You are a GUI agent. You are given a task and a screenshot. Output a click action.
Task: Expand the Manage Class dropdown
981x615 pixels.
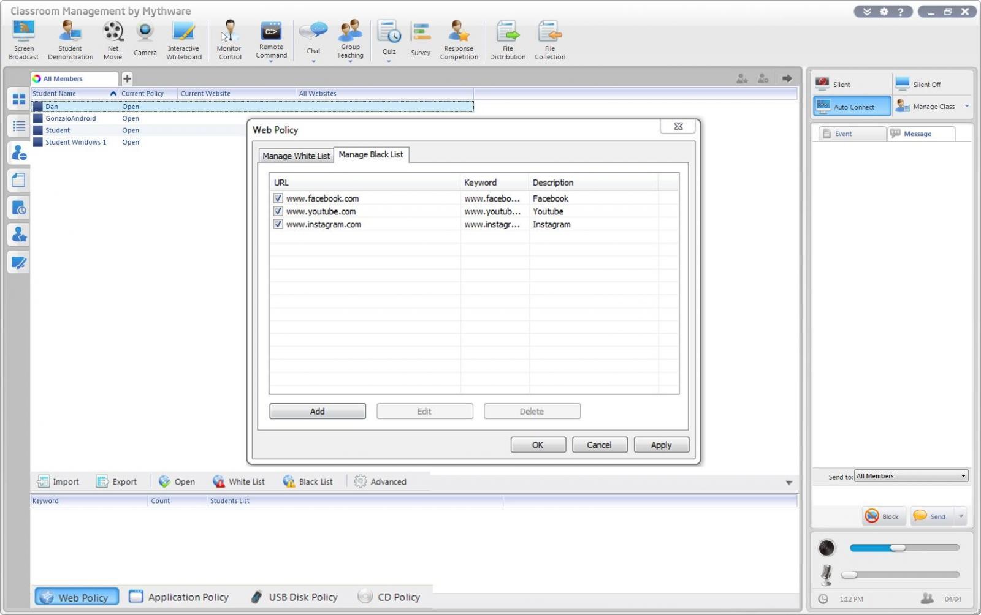pyautogui.click(x=968, y=106)
